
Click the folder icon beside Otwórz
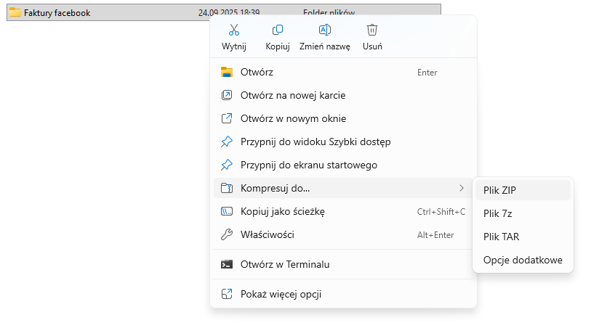point(227,72)
